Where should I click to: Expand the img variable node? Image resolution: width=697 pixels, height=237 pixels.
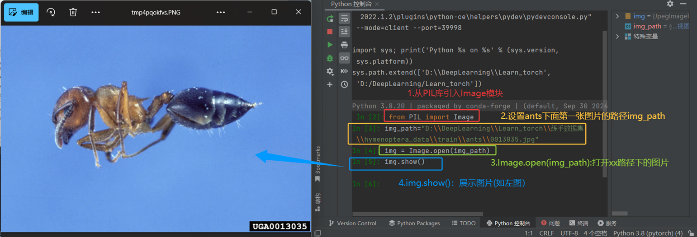pos(618,16)
